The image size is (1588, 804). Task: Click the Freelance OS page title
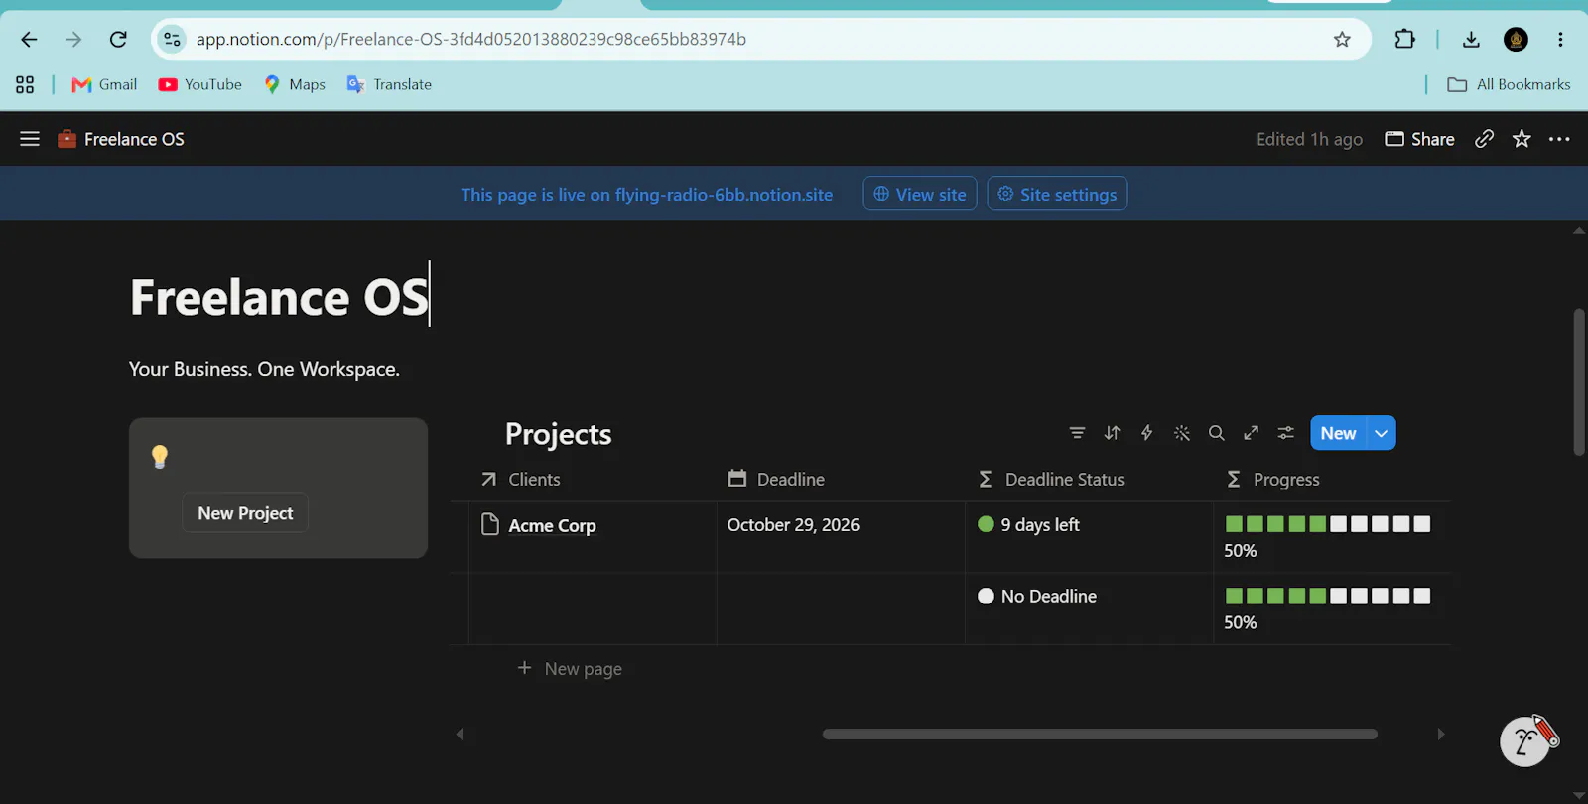[279, 297]
